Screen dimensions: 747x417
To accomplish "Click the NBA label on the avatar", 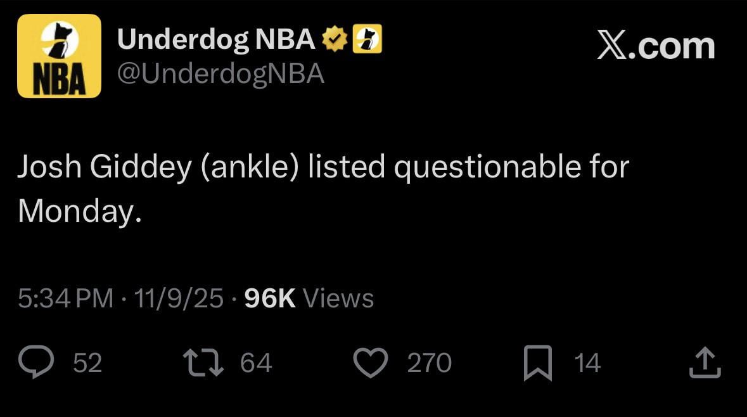I will pos(60,76).
